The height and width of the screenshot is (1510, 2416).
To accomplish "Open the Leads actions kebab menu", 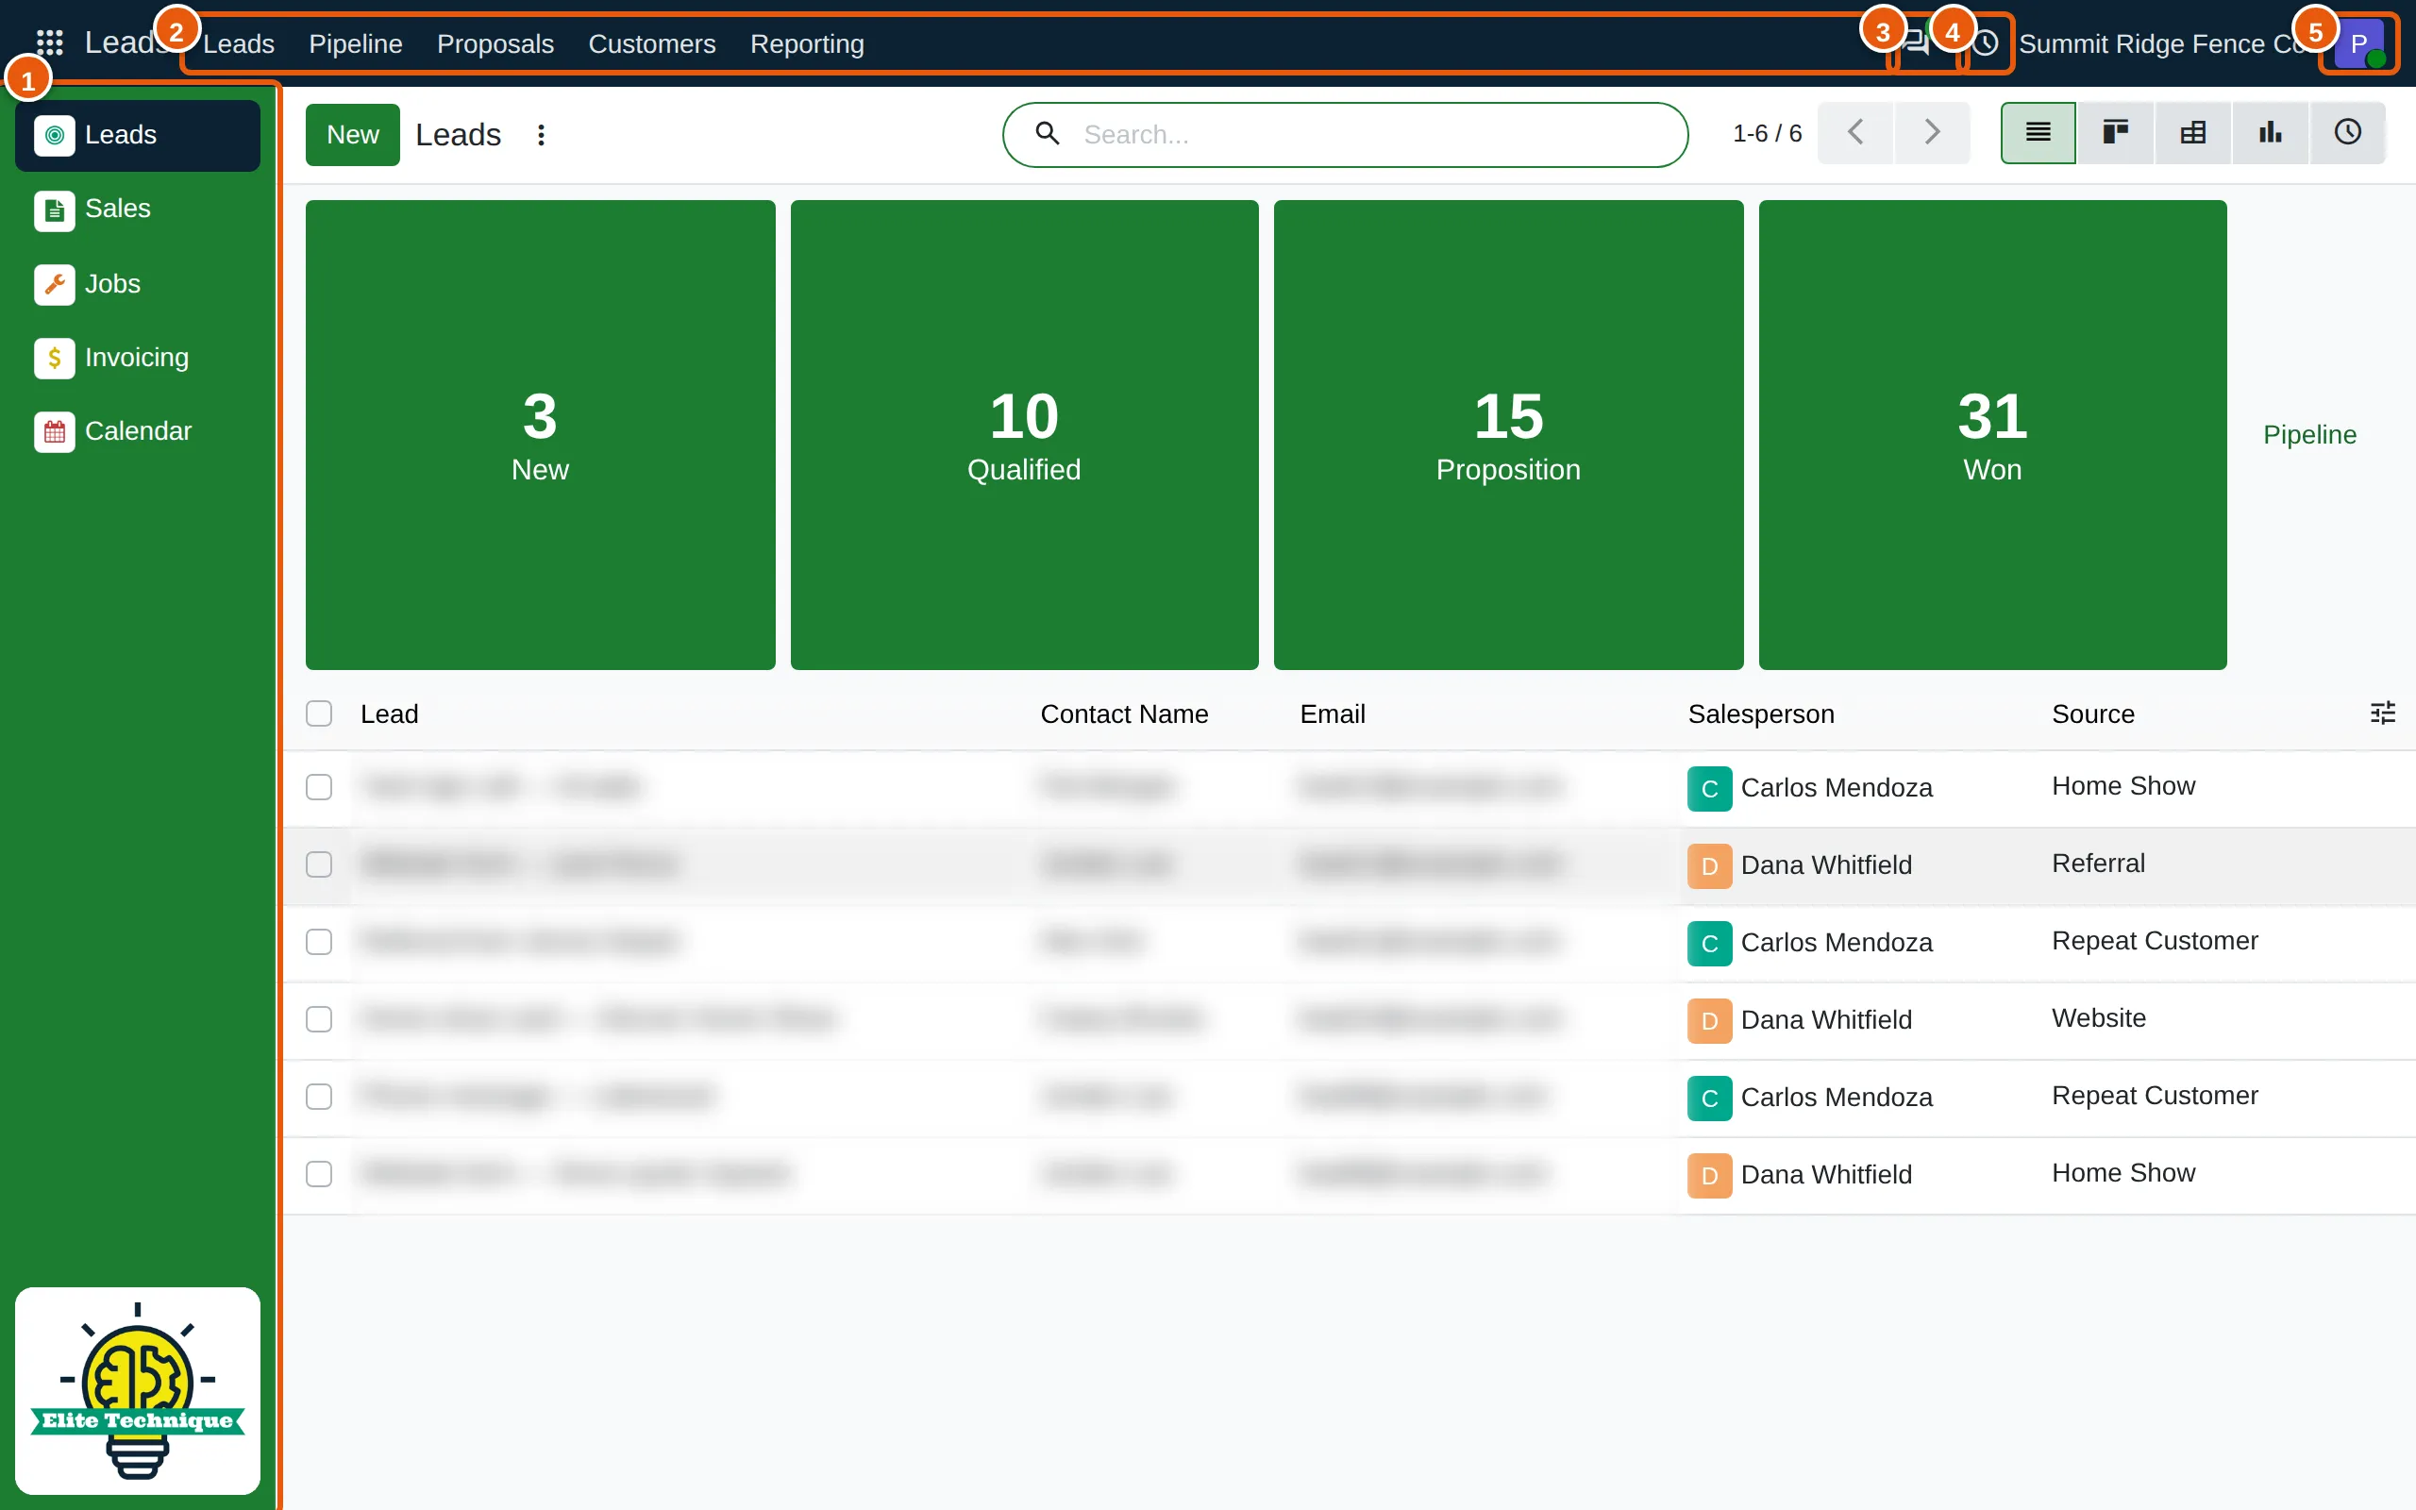I will pos(541,135).
